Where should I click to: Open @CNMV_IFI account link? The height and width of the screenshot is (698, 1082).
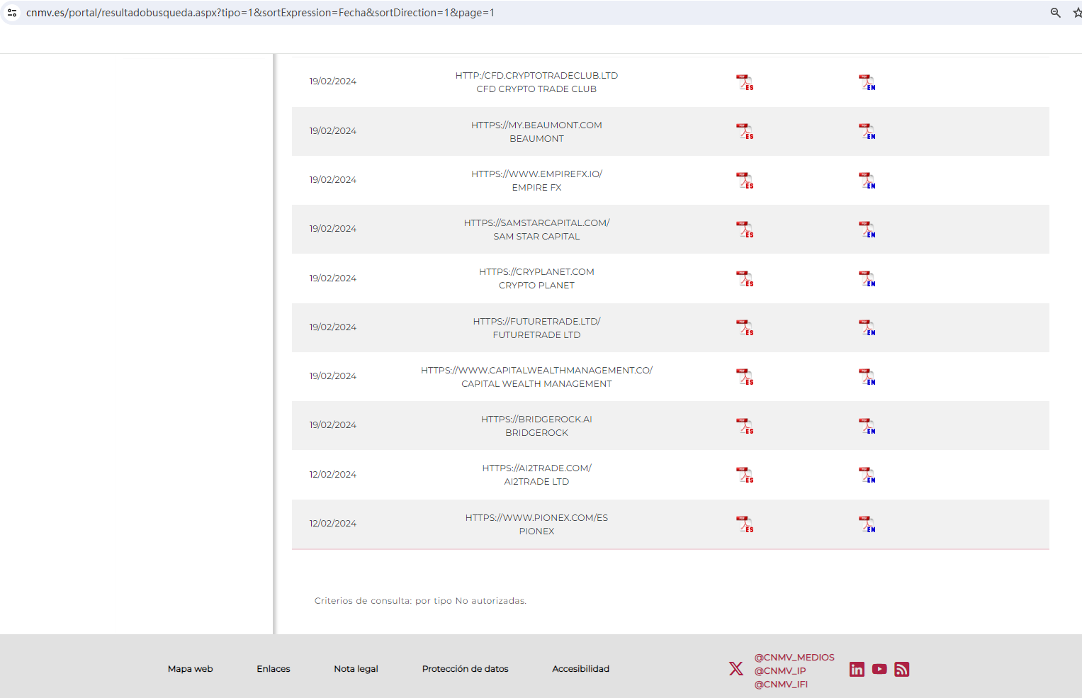coord(781,685)
